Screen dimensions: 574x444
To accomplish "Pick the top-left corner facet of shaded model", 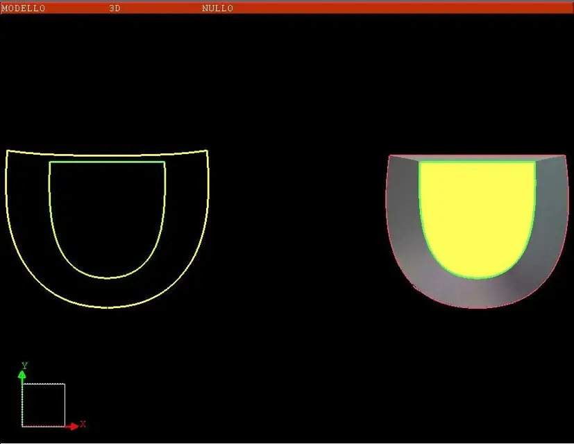I will pyautogui.click(x=405, y=158).
